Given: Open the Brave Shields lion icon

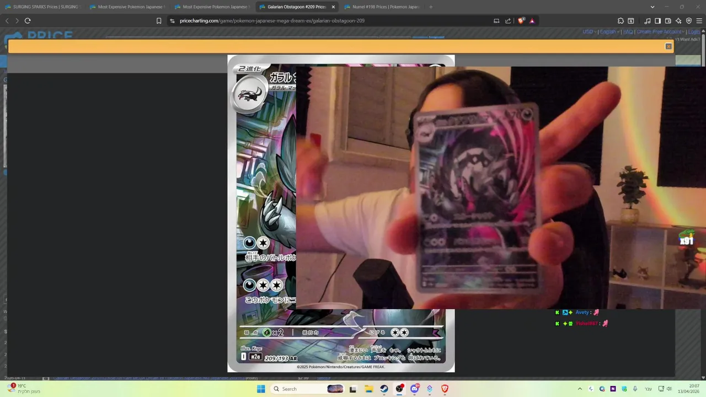Looking at the screenshot, I should click(521, 21).
